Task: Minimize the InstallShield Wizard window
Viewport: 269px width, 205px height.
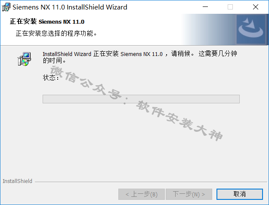Action: coord(205,7)
